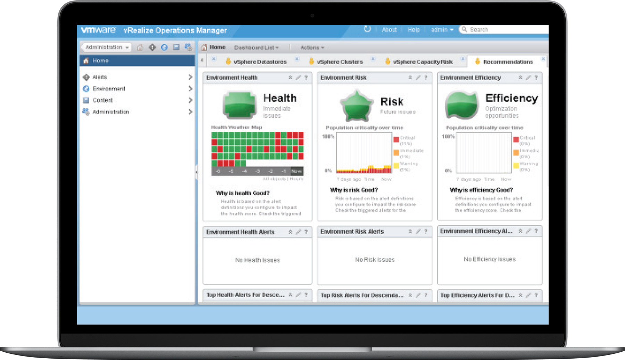Collapse the Environment Health Alerts widget
The width and height of the screenshot is (625, 360).
pyautogui.click(x=290, y=232)
